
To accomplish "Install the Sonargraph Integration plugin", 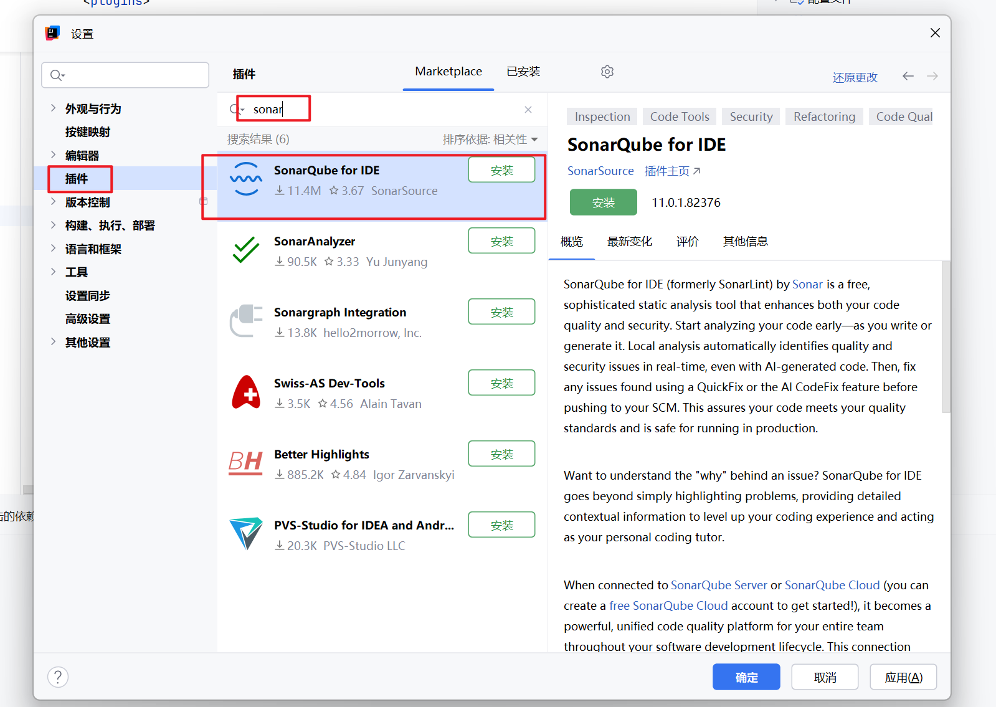I will pos(501,312).
